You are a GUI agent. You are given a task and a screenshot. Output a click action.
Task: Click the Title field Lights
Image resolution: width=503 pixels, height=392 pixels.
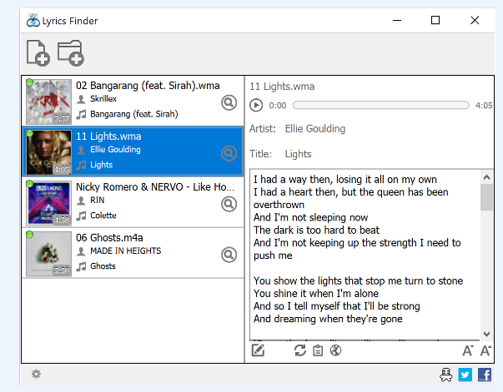[298, 154]
